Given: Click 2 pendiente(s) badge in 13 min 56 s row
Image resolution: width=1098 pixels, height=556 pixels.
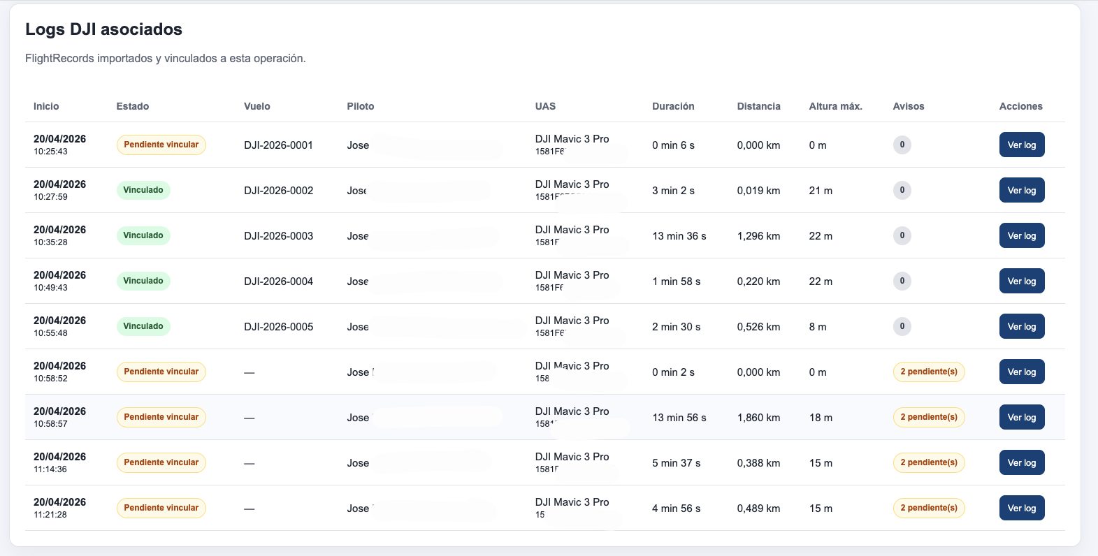Looking at the screenshot, I should [929, 417].
